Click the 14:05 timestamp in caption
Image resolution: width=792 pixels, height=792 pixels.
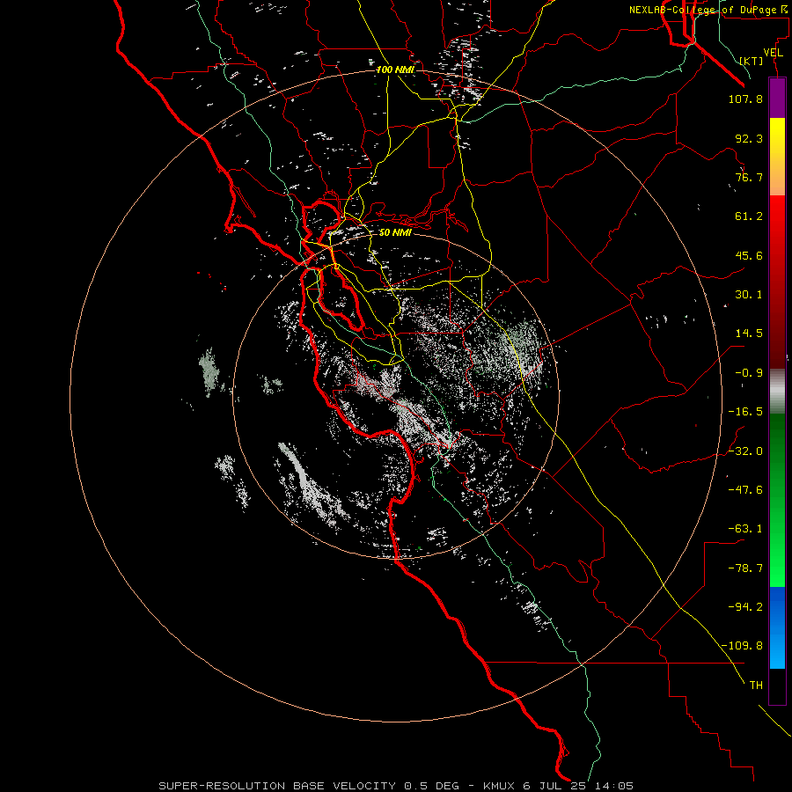(x=614, y=786)
